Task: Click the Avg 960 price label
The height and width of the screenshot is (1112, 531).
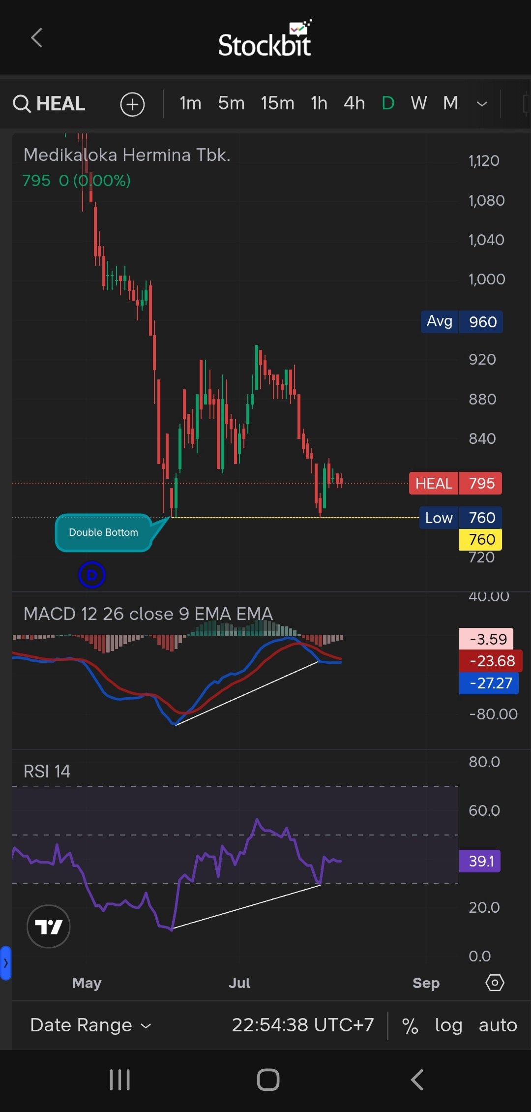Action: 462,322
